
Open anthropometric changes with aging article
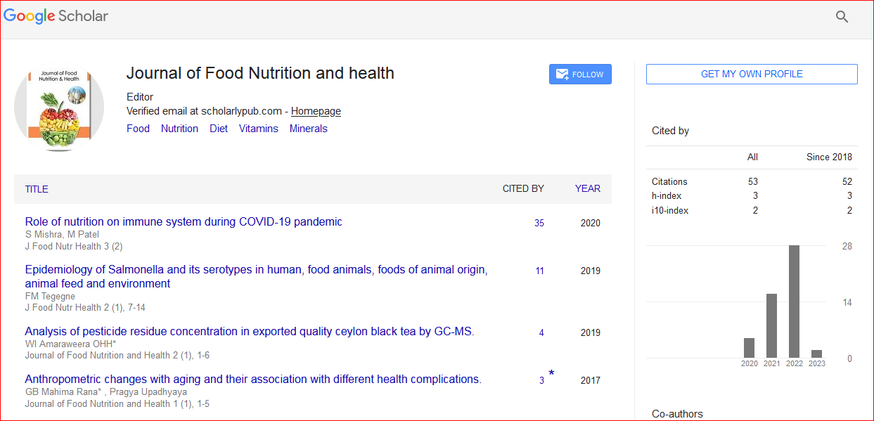tap(253, 379)
